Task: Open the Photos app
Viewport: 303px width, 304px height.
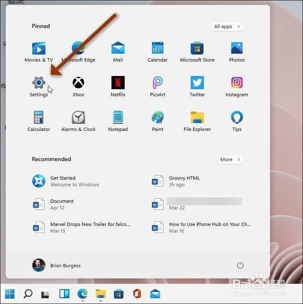Action: (x=237, y=52)
